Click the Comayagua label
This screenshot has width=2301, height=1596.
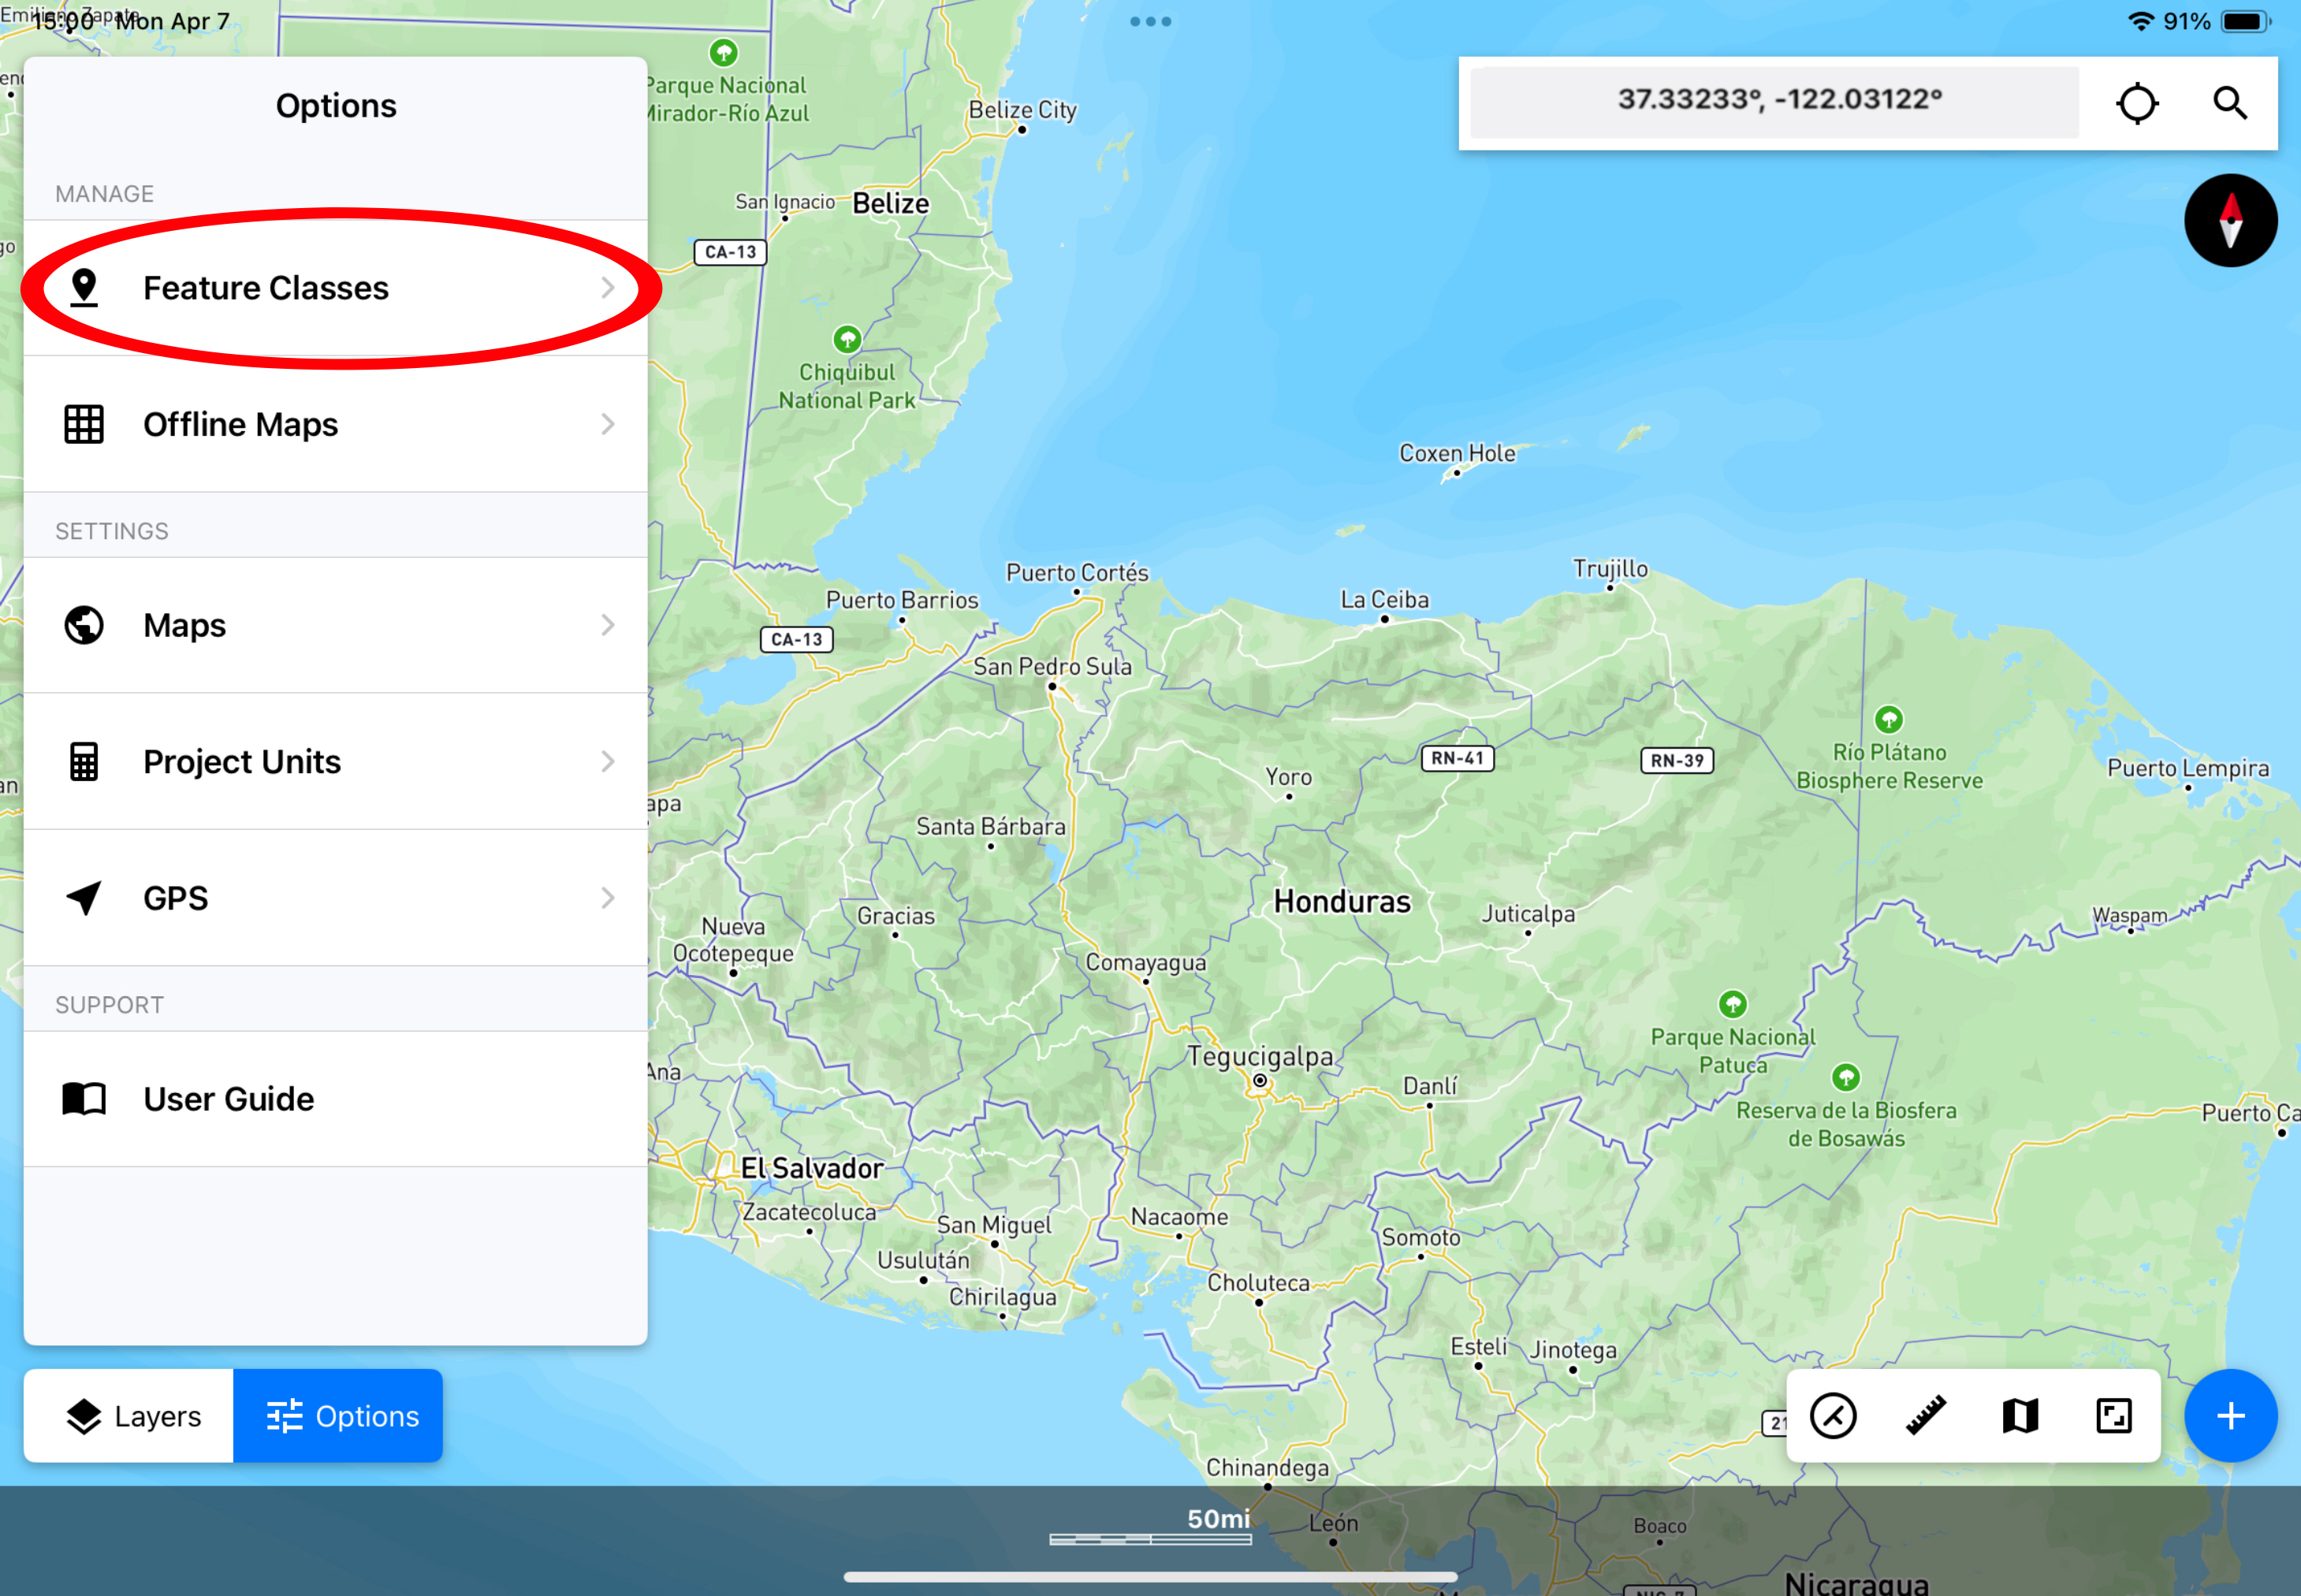pos(1146,962)
